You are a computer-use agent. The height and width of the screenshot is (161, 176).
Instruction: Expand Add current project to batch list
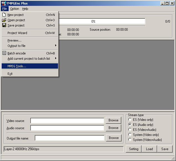click(x=30, y=59)
